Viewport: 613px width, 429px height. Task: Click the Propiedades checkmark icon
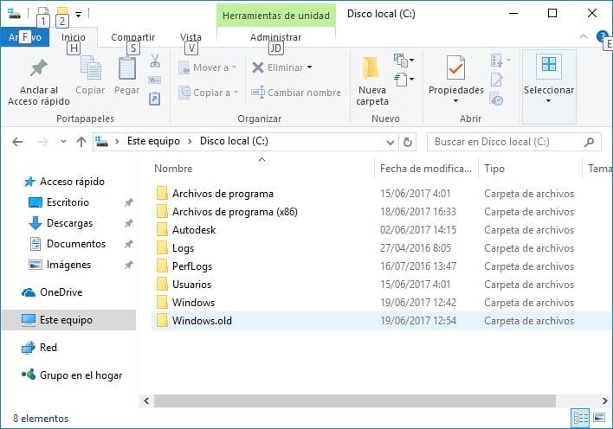point(455,67)
